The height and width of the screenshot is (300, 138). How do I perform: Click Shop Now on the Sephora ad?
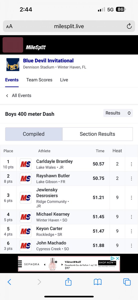coord(107,262)
